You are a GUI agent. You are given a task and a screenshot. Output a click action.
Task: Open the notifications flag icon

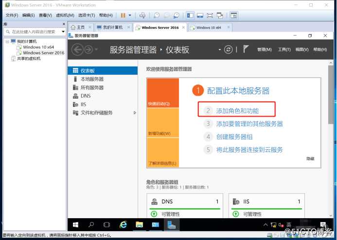coord(246,49)
